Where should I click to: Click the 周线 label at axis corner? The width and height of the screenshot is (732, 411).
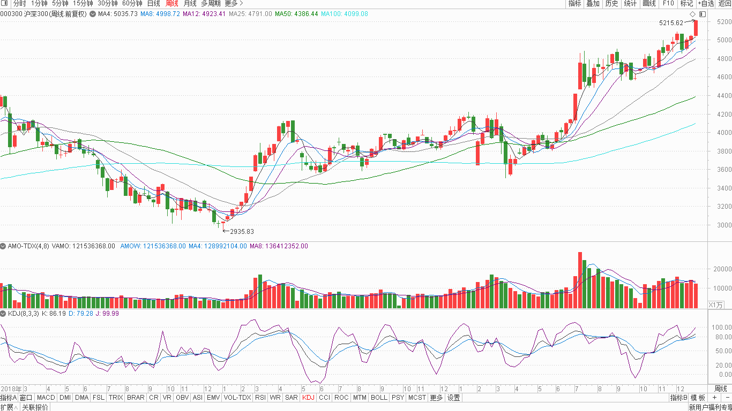coord(721,389)
